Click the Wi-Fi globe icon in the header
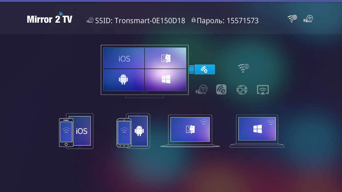Image resolution: width=342 pixels, height=192 pixels. pyautogui.click(x=292, y=19)
